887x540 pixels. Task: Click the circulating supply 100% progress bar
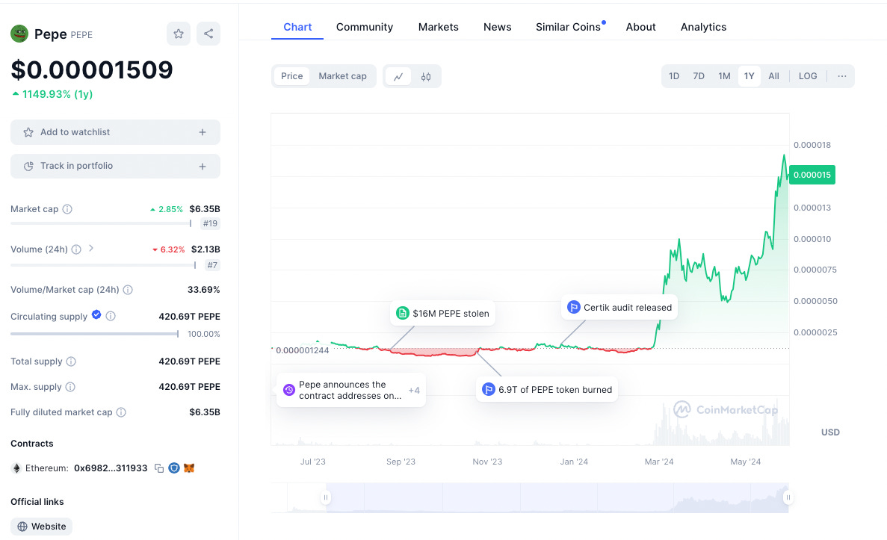94,334
